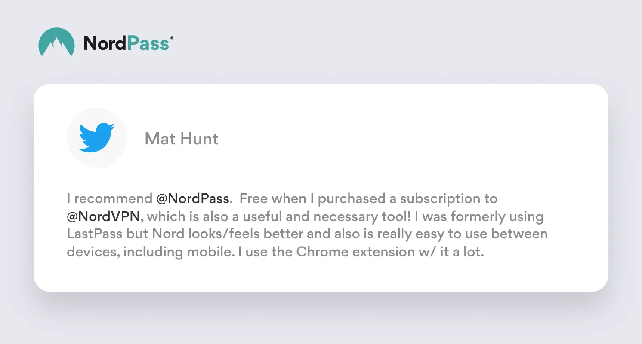Click the word "devices" in the last line
The height and width of the screenshot is (344, 642).
[93, 252]
